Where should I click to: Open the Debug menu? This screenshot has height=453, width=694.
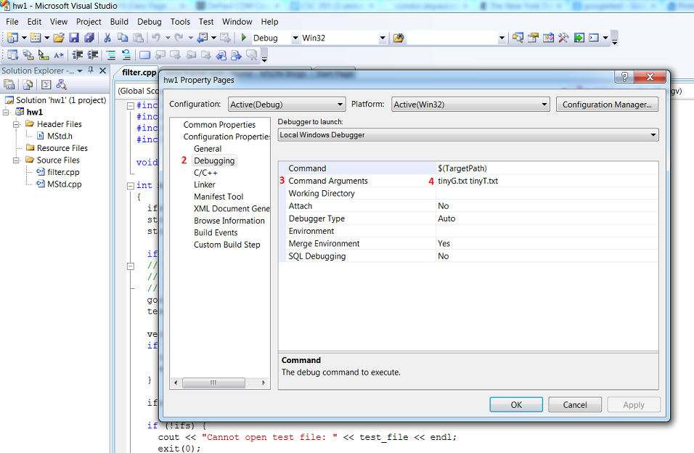pyautogui.click(x=149, y=21)
